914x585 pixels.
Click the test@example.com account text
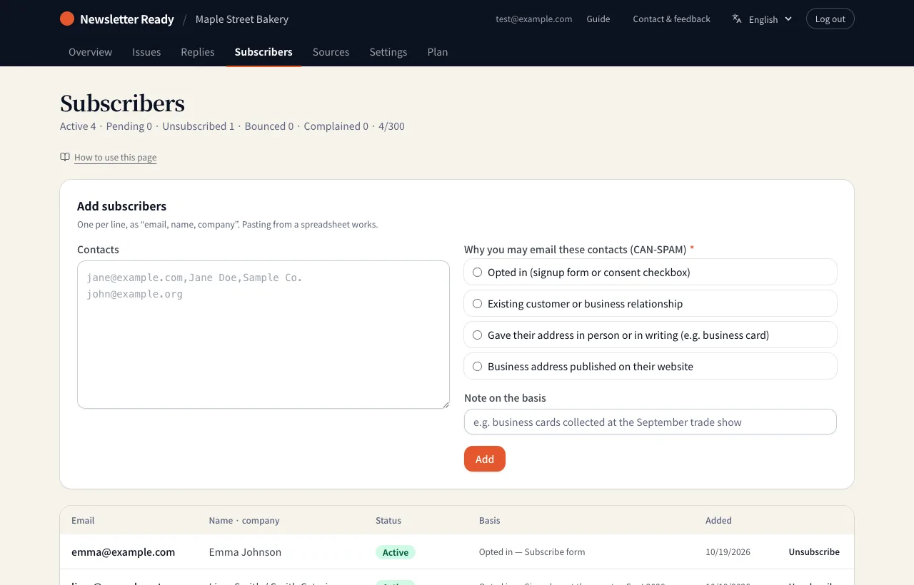(x=534, y=19)
